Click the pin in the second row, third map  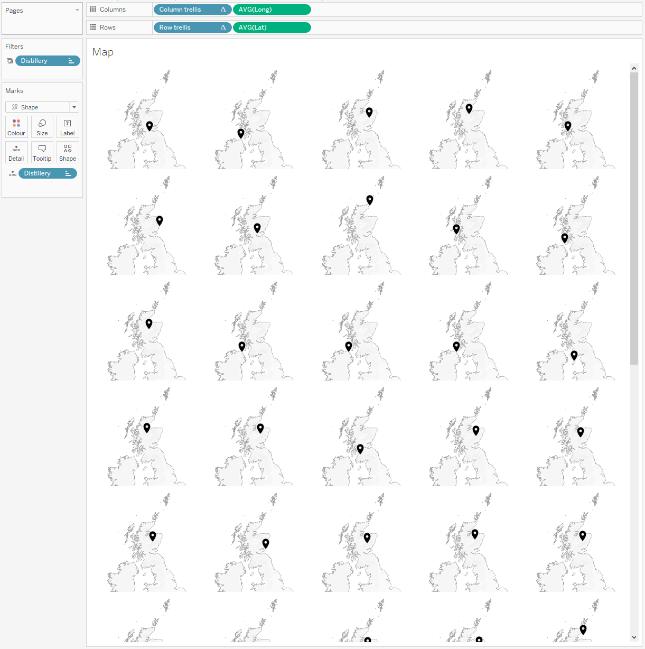(x=370, y=200)
